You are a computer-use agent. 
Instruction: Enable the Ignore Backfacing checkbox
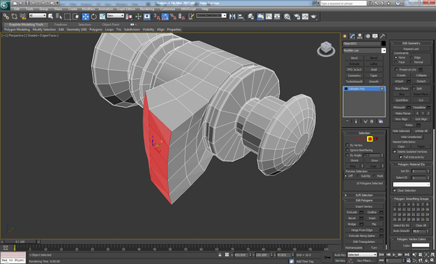click(347, 150)
